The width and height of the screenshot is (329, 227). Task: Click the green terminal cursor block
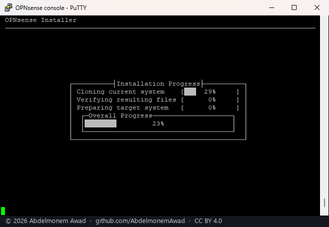[x=3, y=211]
